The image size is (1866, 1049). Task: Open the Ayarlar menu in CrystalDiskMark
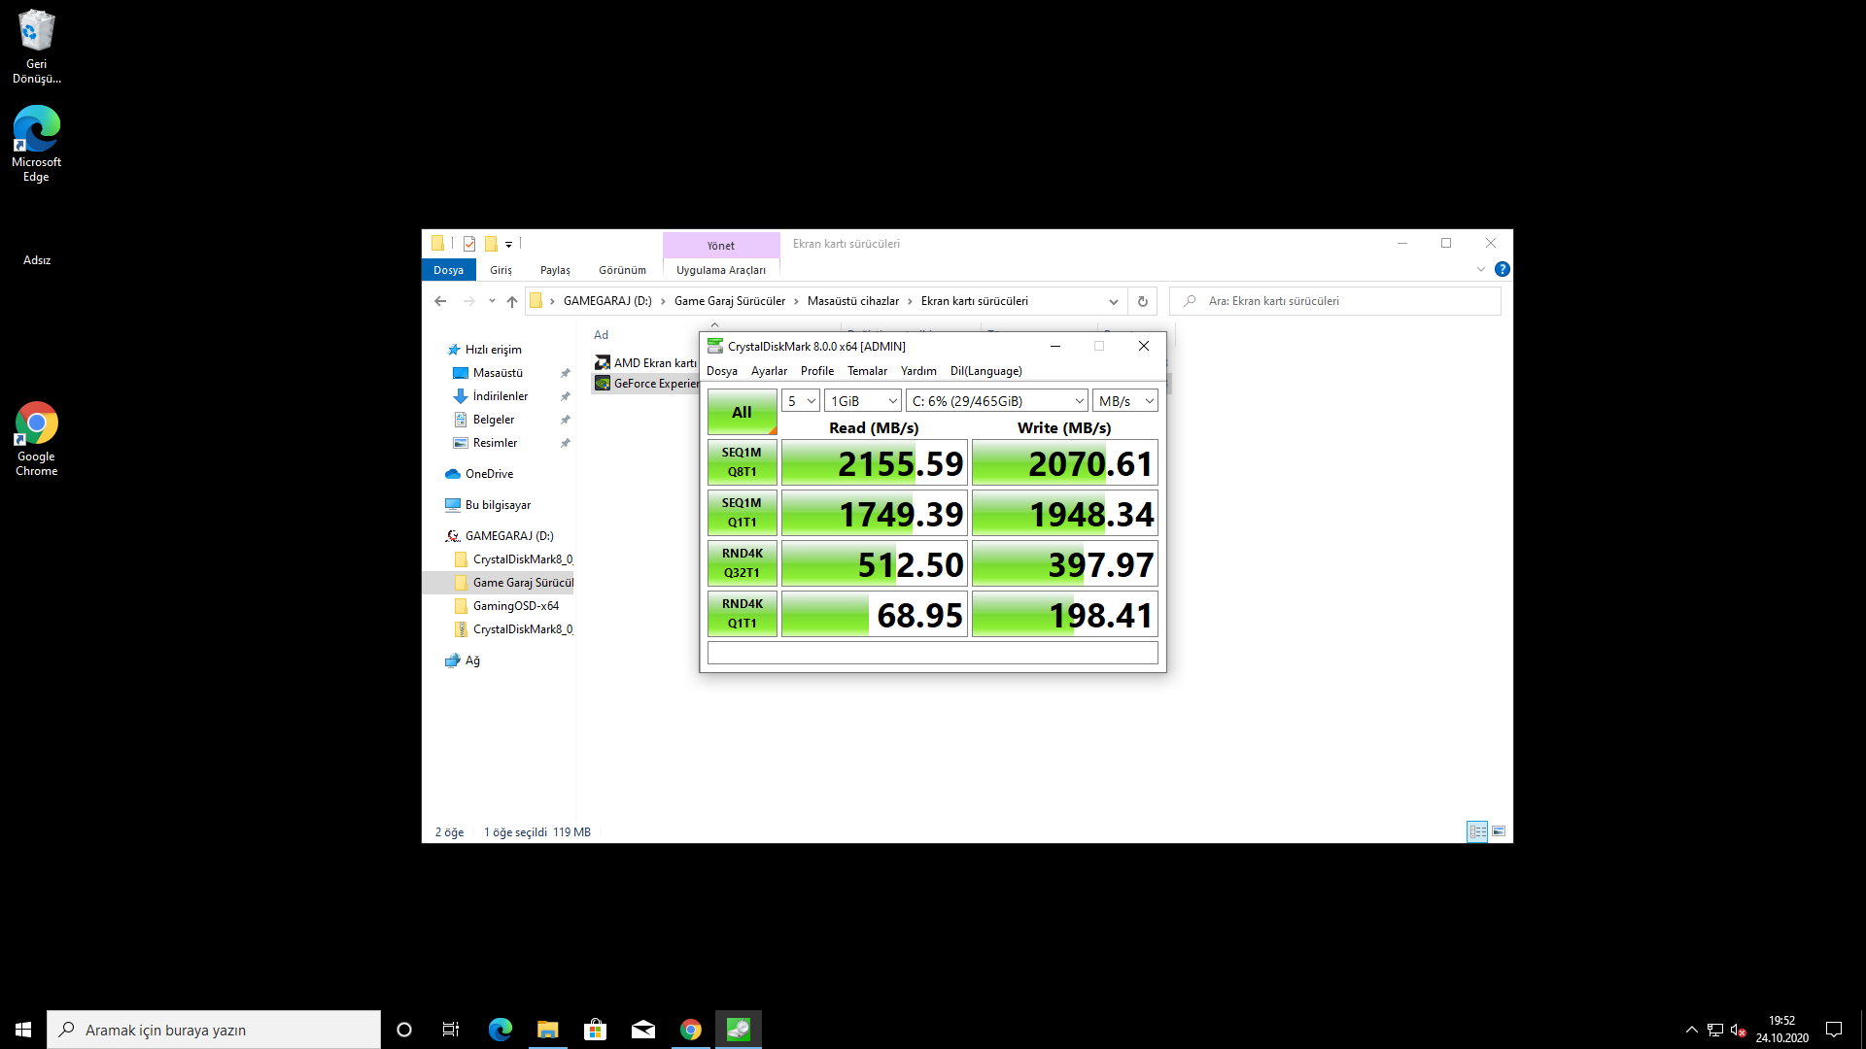point(769,371)
